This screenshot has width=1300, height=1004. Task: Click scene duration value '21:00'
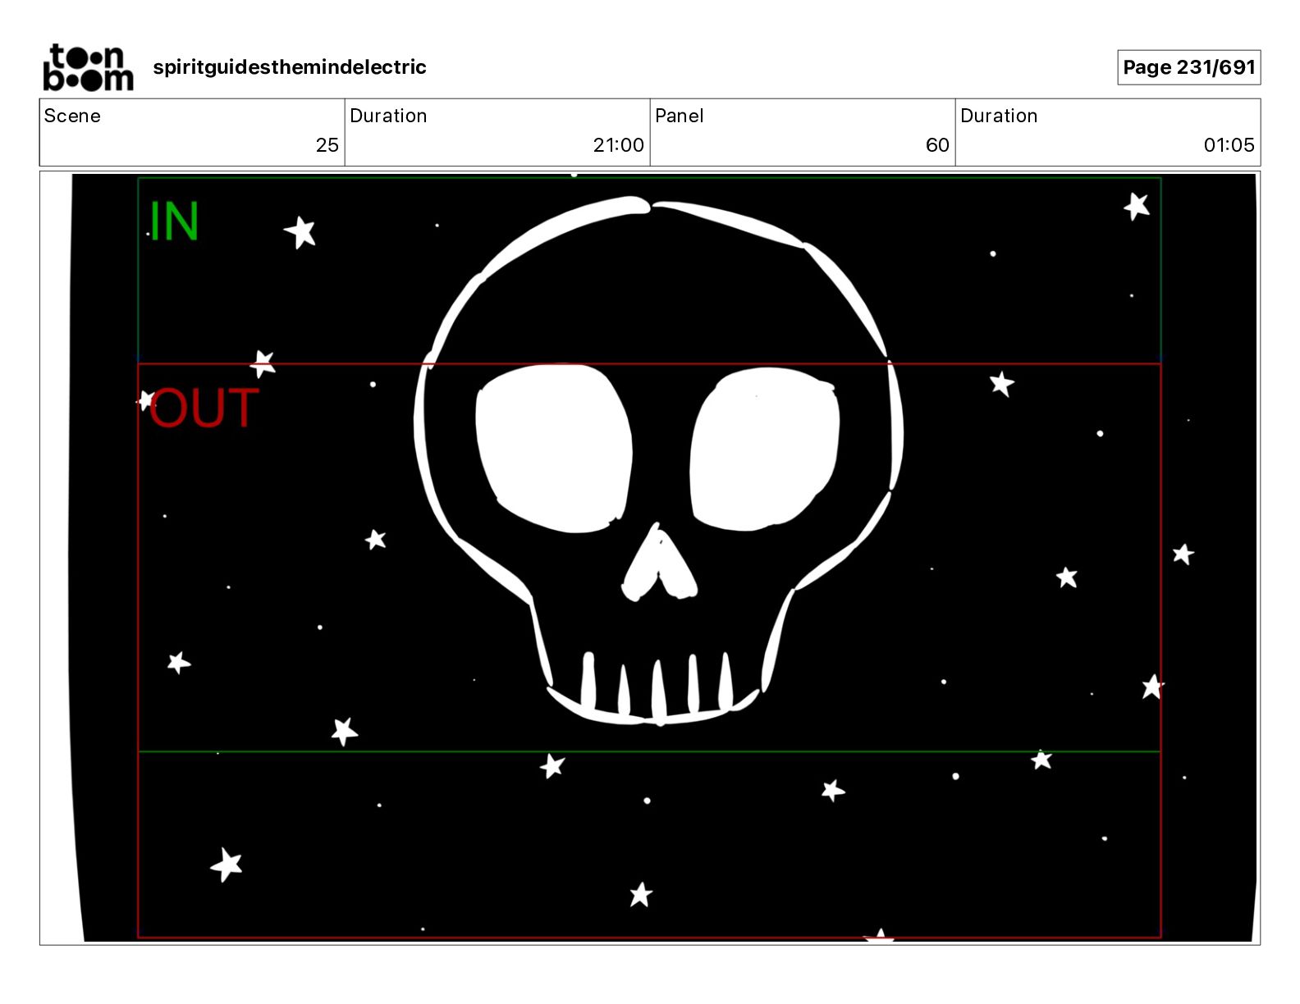coord(618,145)
